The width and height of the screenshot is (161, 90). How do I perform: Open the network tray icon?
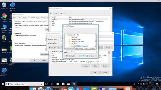144,84
